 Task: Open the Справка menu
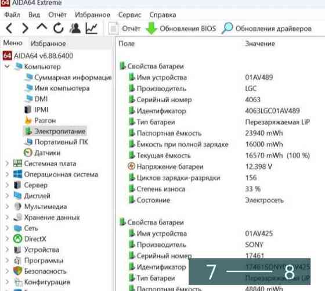click(x=162, y=15)
